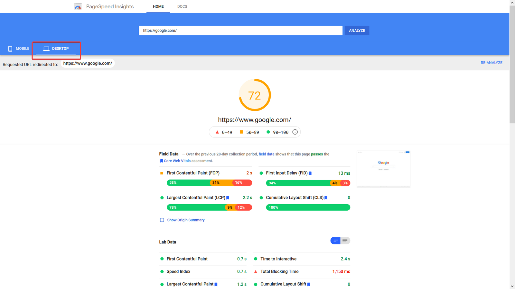Click bookmark icon next to Core Web Vitals
Image resolution: width=515 pixels, height=289 pixels.
(162, 161)
